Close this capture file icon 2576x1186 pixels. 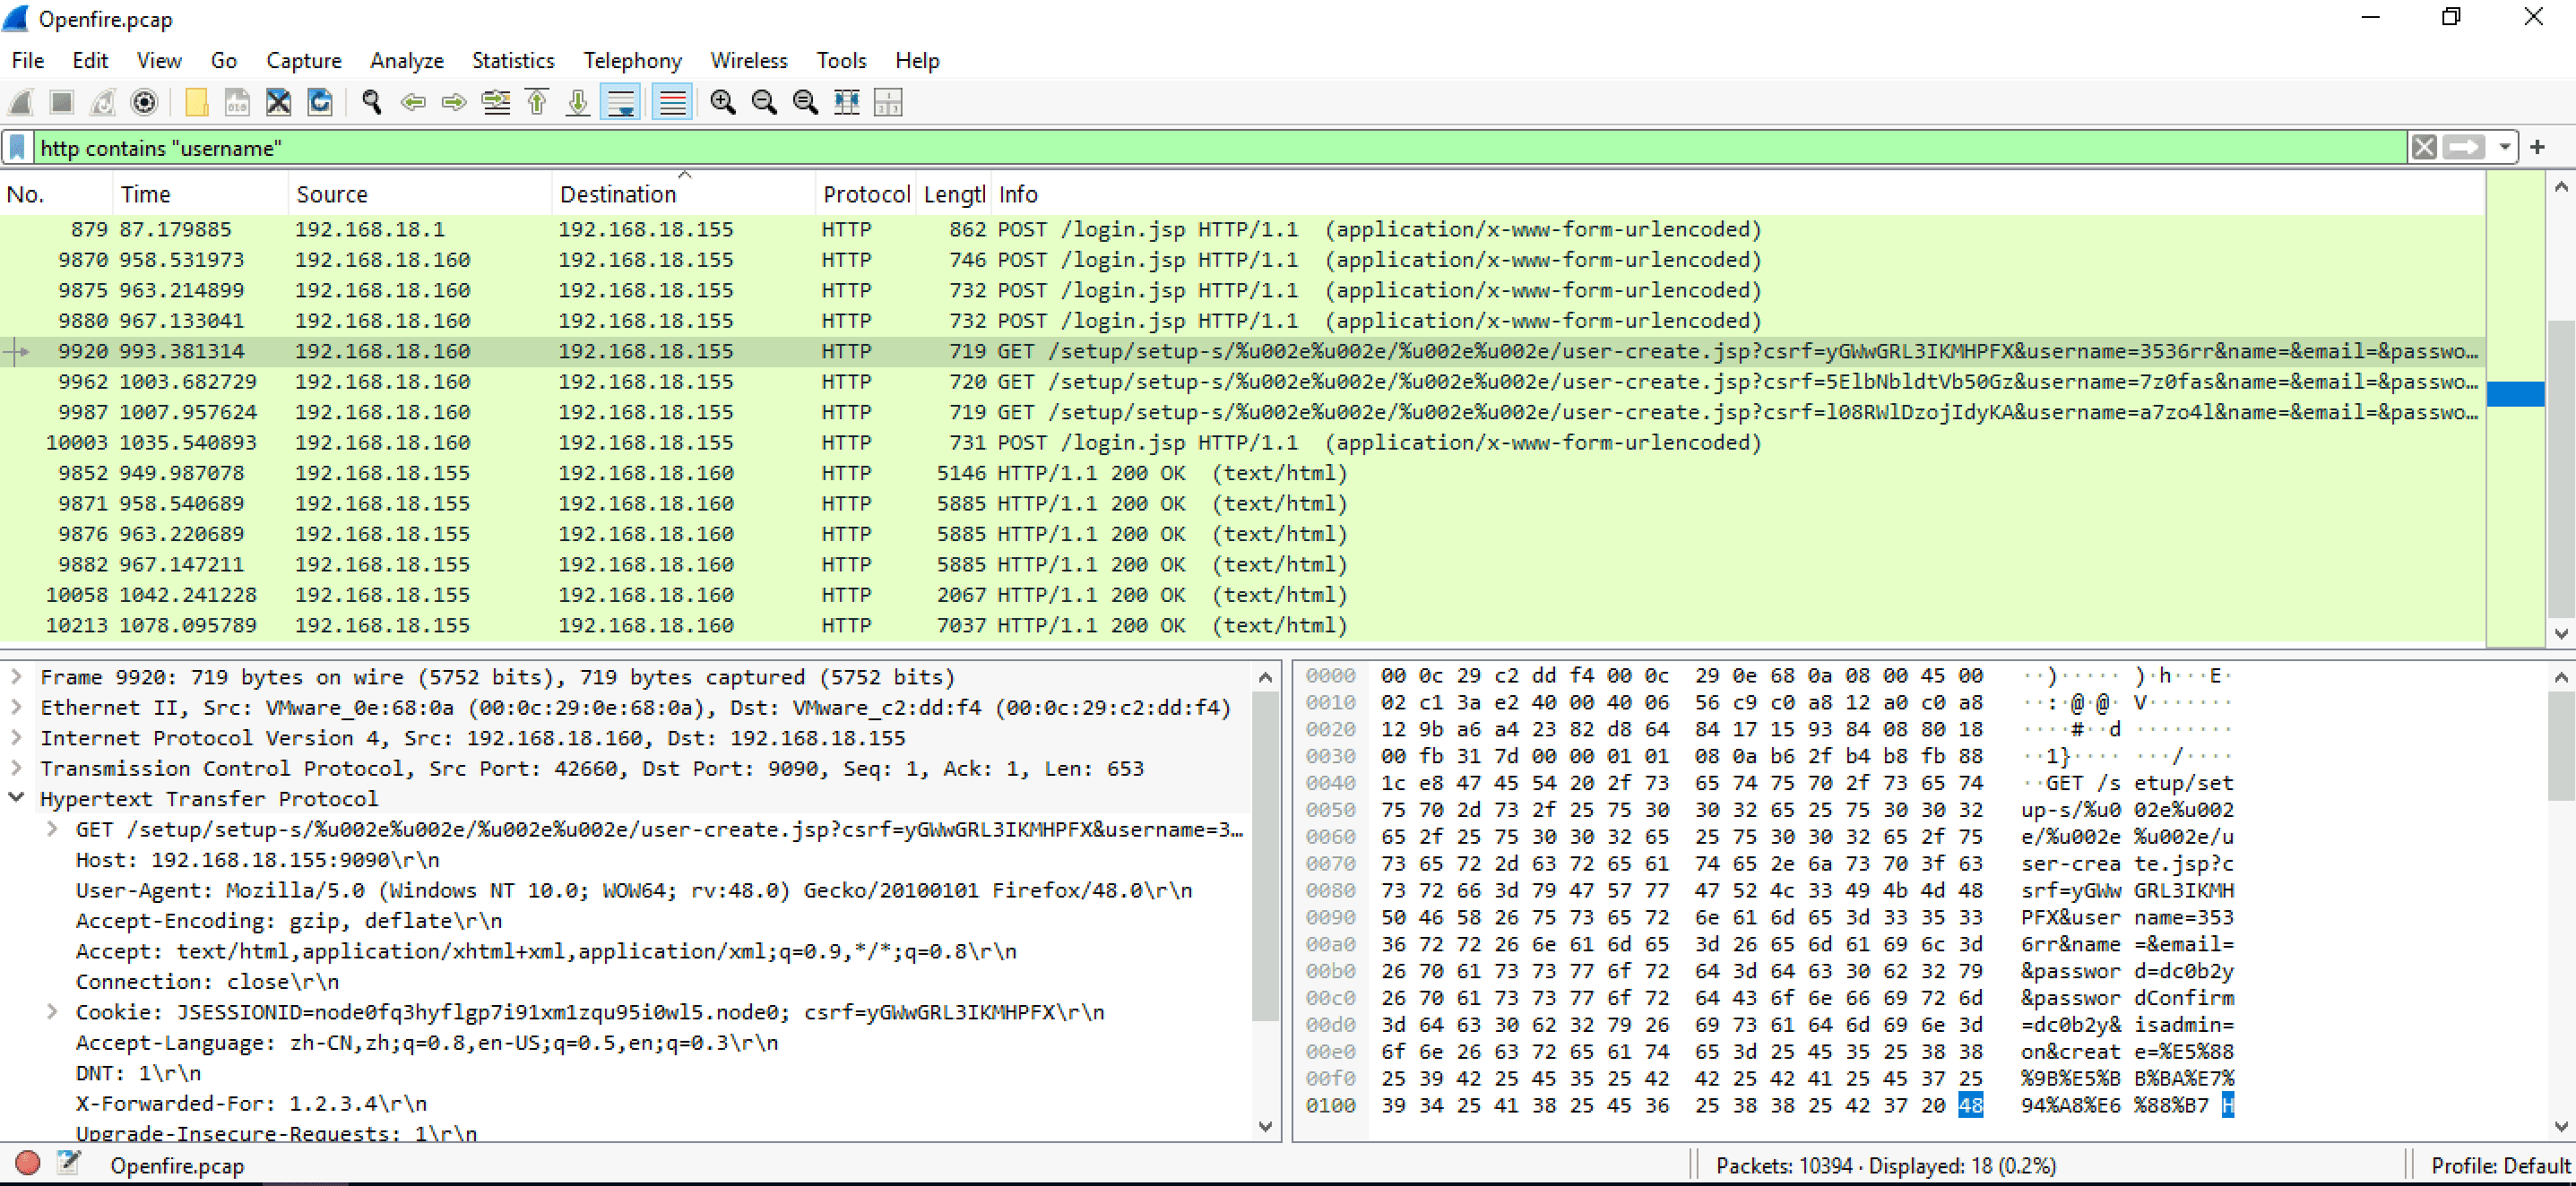278,102
